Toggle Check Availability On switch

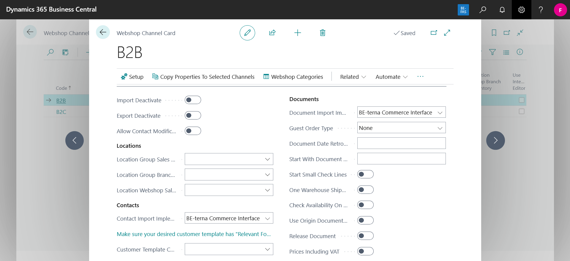coord(365,205)
